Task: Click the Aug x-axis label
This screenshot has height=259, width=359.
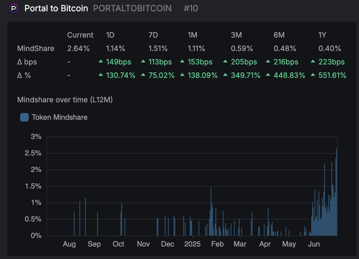Action: pos(69,244)
